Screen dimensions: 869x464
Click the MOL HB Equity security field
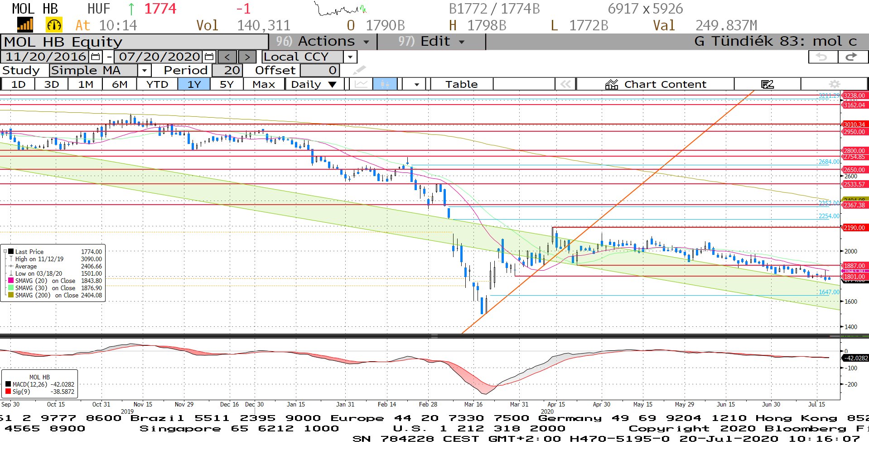(x=135, y=42)
